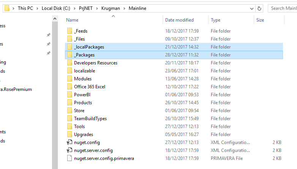297x169 pixels.
Task: Navigate to PrjNET breadcrumb
Action: coord(86,8)
